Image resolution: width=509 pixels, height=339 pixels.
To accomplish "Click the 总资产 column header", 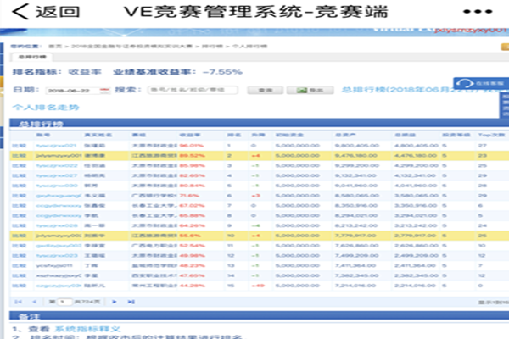I will coord(345,135).
